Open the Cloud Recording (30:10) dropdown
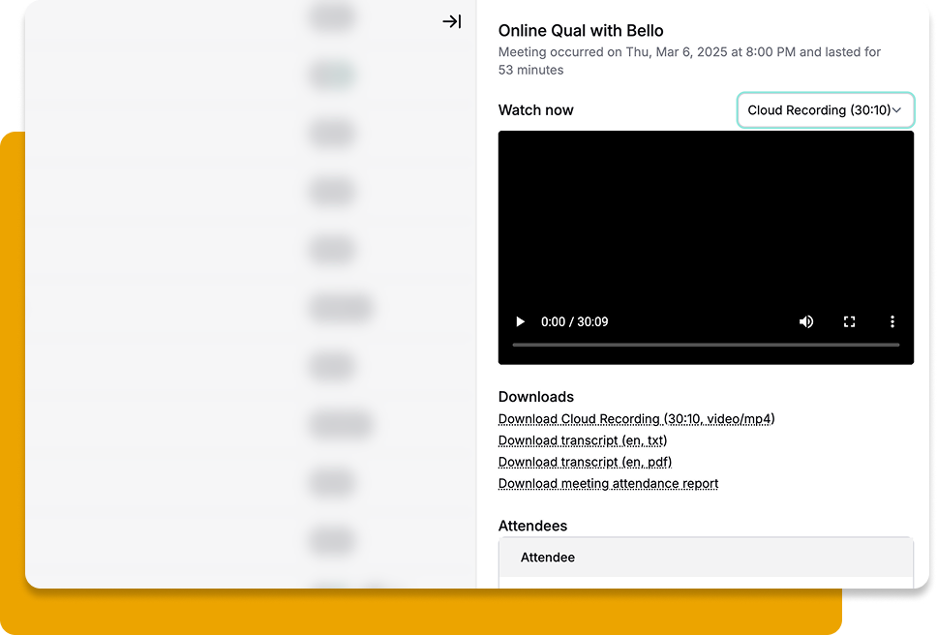The height and width of the screenshot is (635, 937). [826, 110]
